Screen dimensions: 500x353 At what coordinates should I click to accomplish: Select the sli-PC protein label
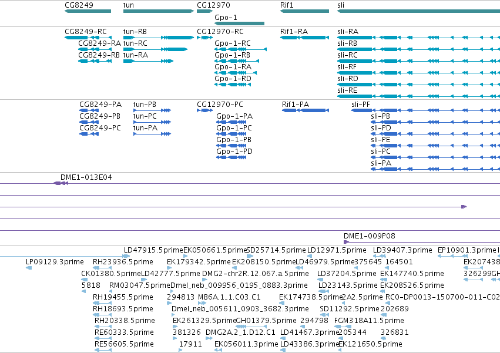click(380, 152)
